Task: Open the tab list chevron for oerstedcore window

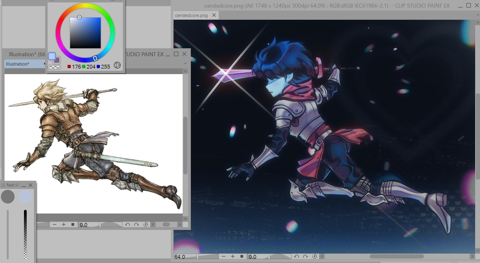Action: pyautogui.click(x=477, y=15)
